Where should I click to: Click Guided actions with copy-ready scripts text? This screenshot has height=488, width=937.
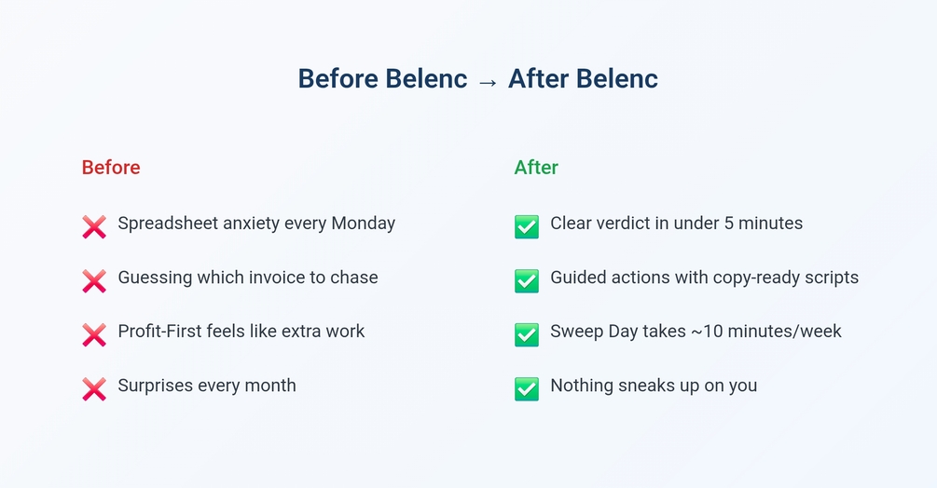(704, 278)
